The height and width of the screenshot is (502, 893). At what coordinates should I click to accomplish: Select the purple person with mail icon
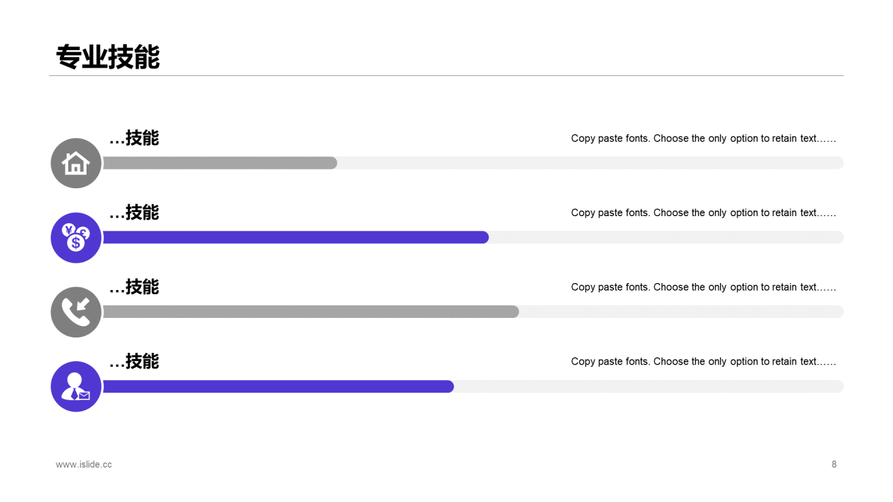click(76, 386)
